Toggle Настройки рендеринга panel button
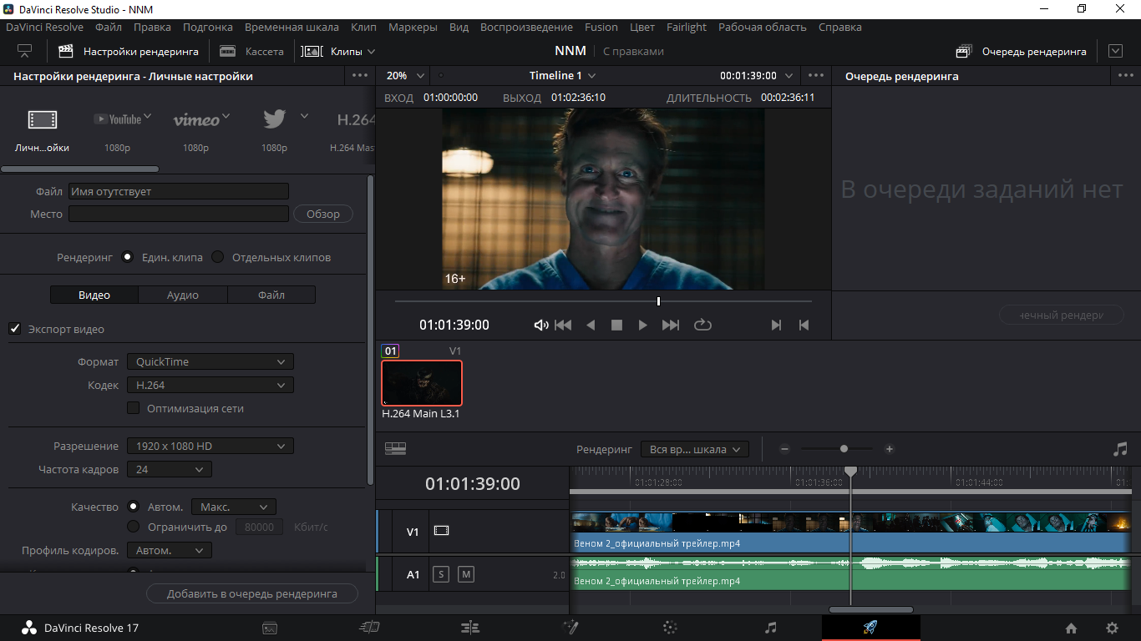The height and width of the screenshot is (641, 1141). click(128, 52)
